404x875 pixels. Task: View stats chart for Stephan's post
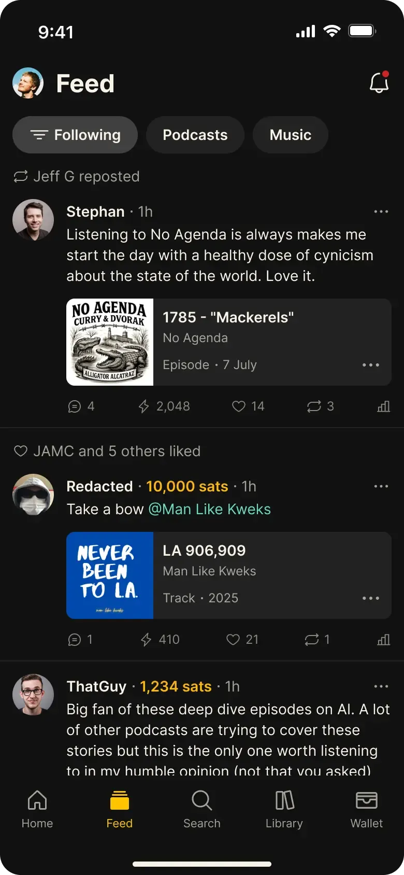(383, 406)
